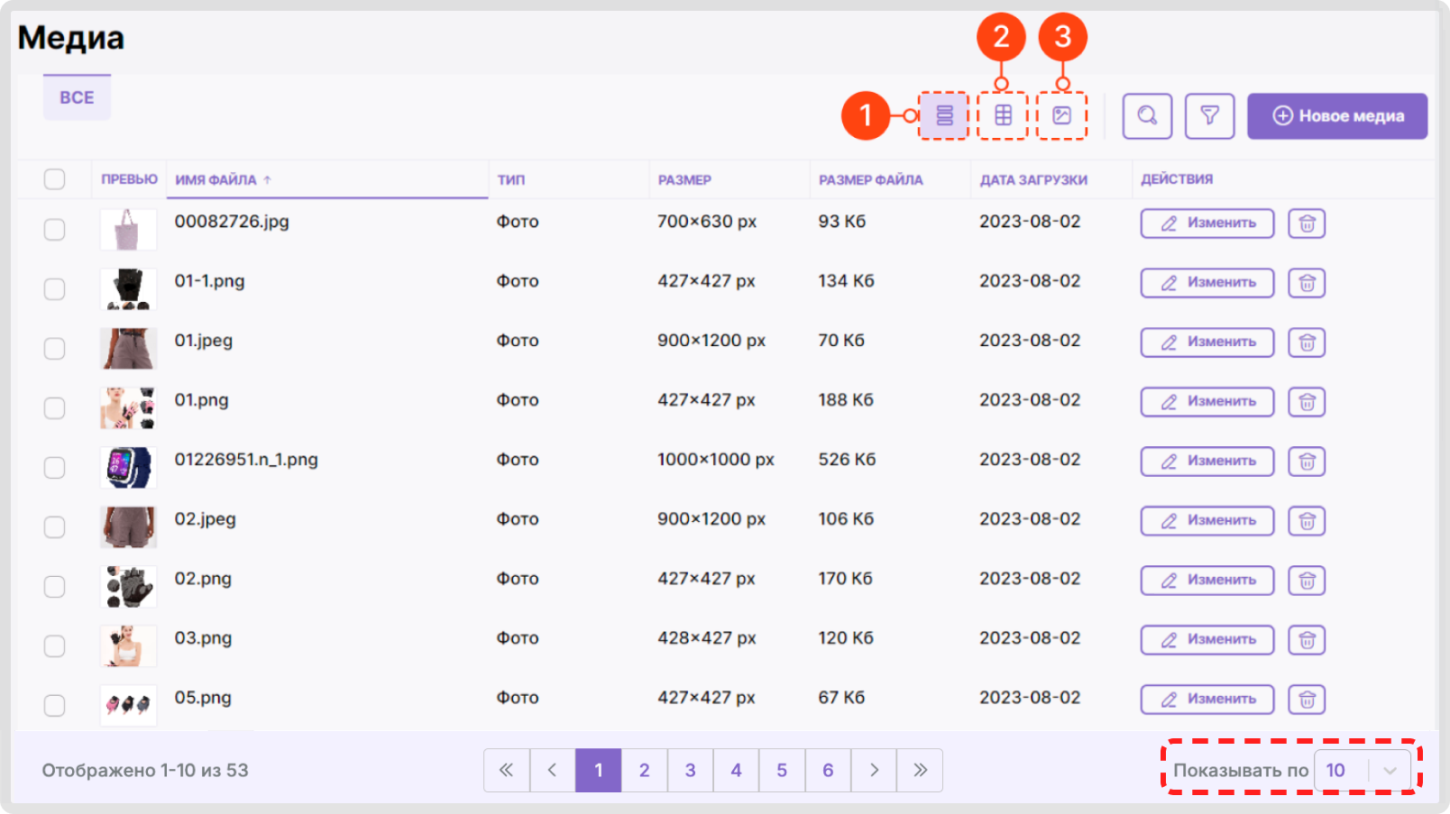Delete file 03.png
The image size is (1450, 814).
(x=1307, y=639)
